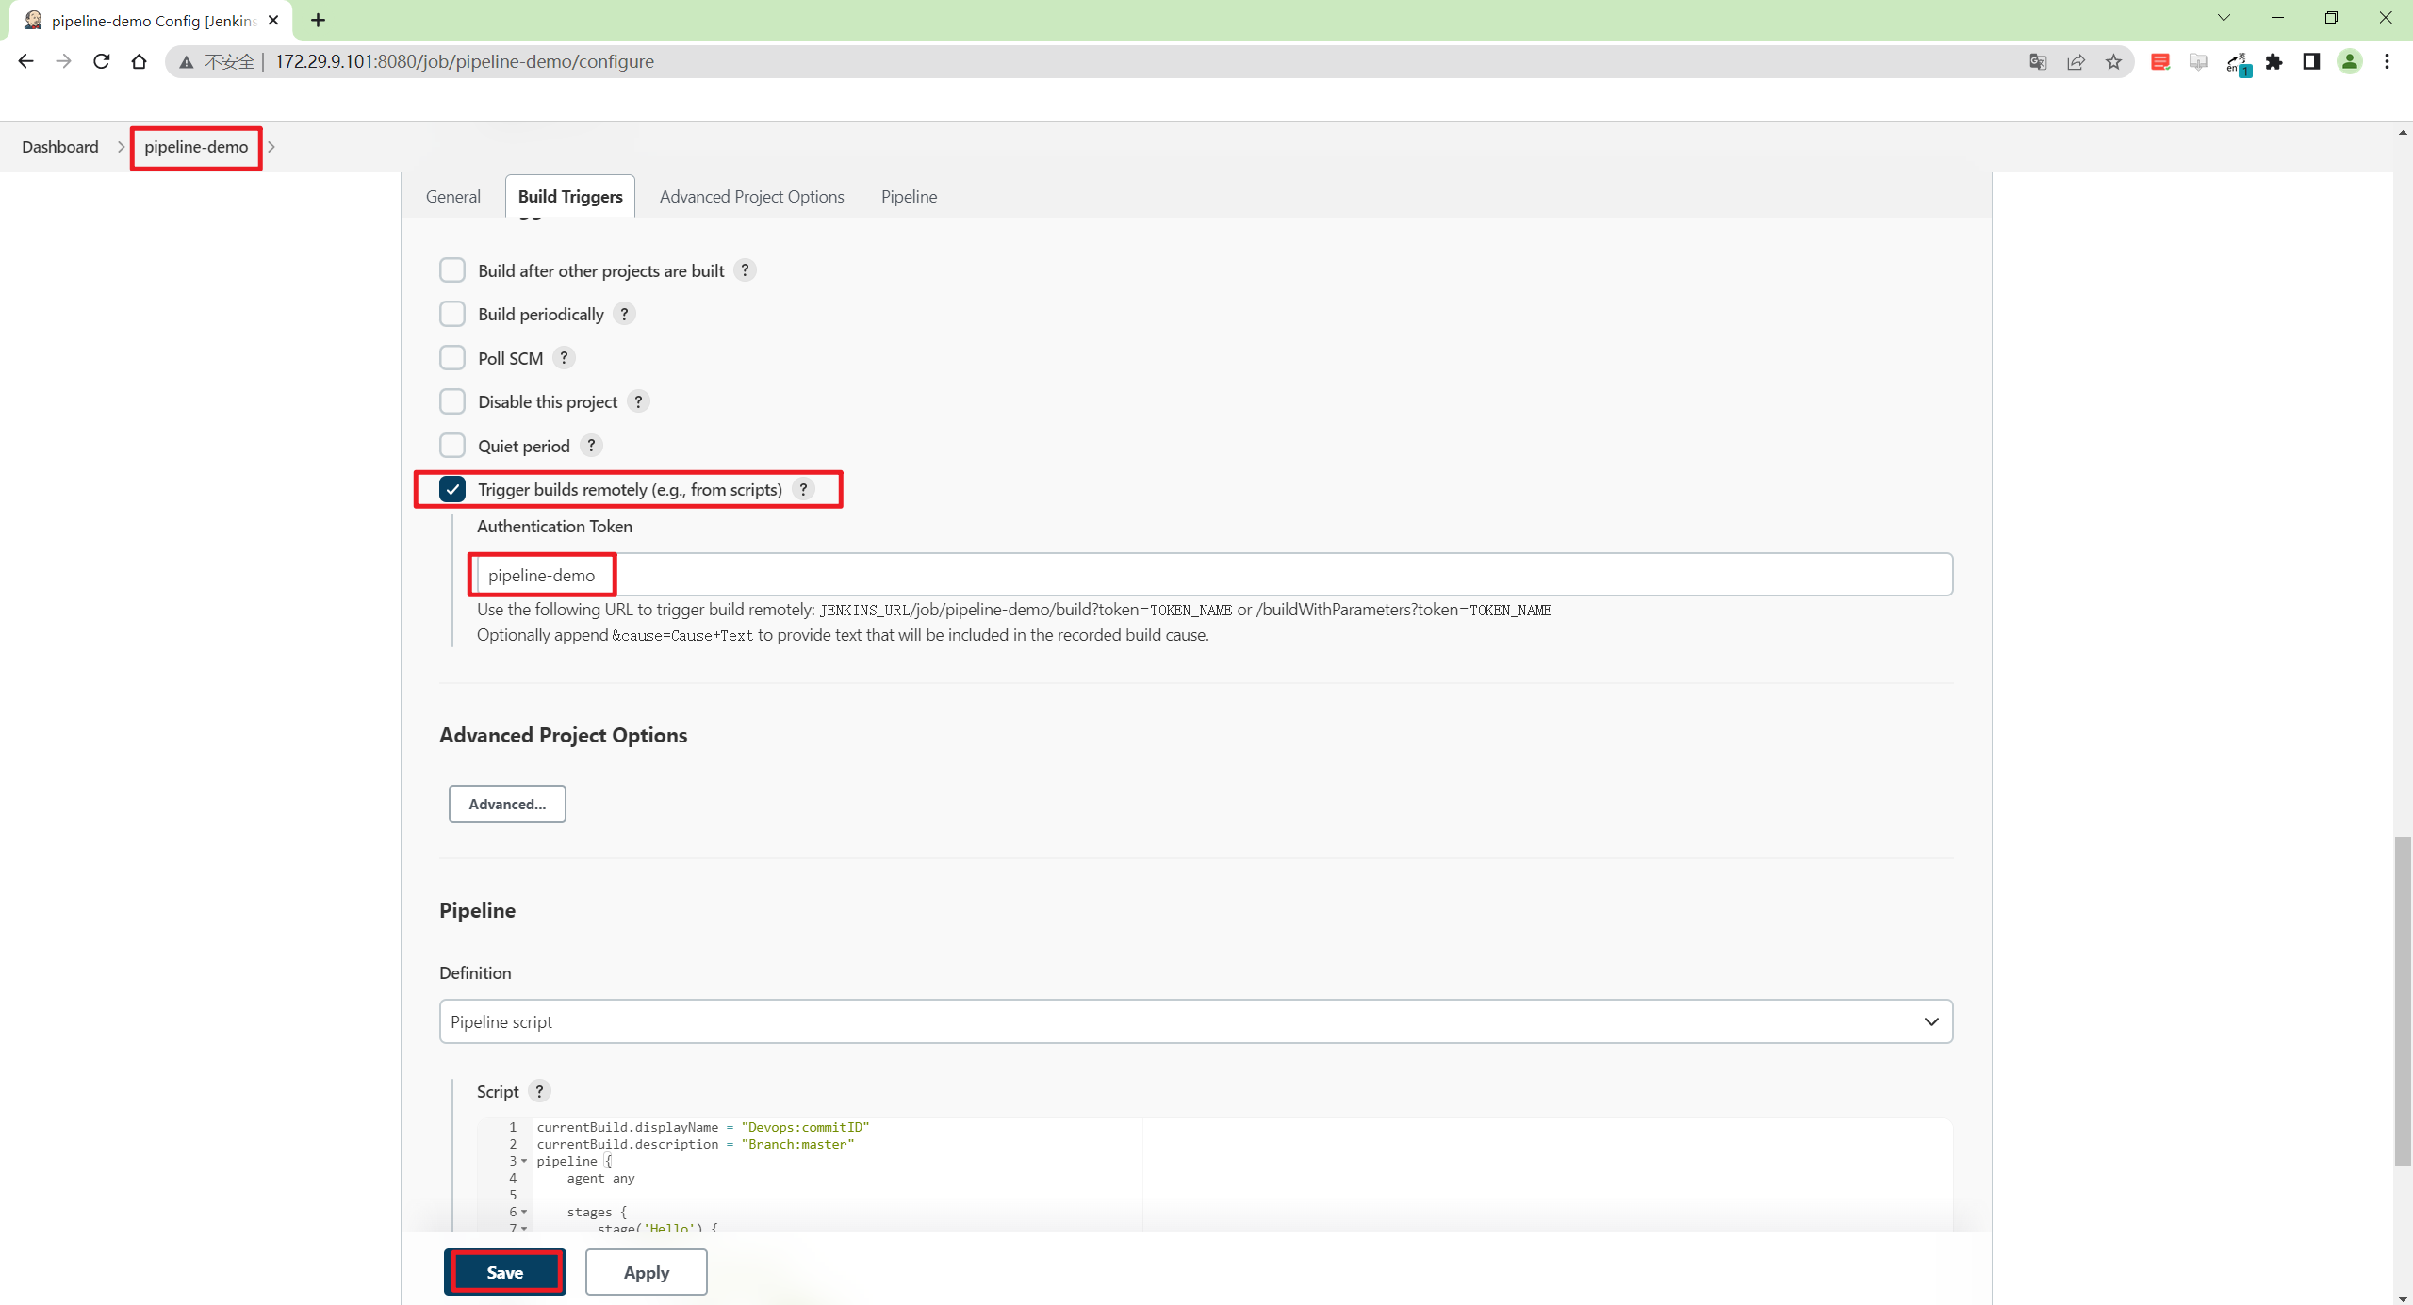The image size is (2413, 1305).
Task: Go to the Pipeline tab
Action: click(909, 196)
